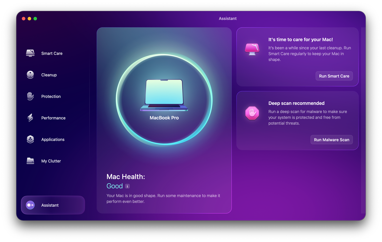The height and width of the screenshot is (242, 382).
Task: Click the info icon next to Good
Action: click(127, 186)
